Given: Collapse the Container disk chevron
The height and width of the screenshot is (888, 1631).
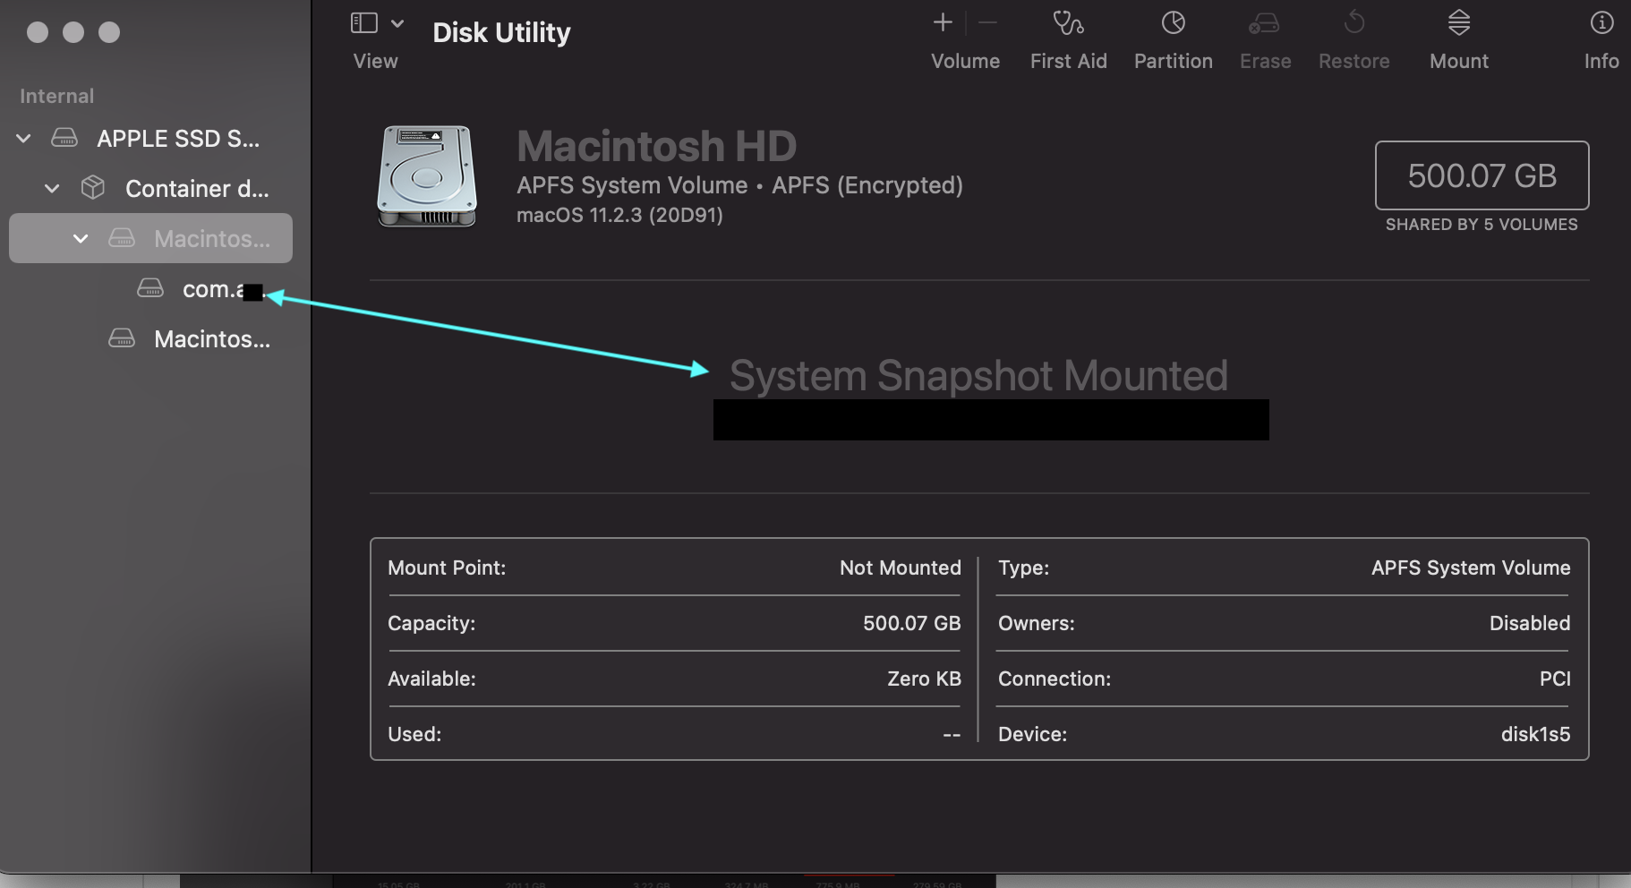Looking at the screenshot, I should tap(52, 189).
